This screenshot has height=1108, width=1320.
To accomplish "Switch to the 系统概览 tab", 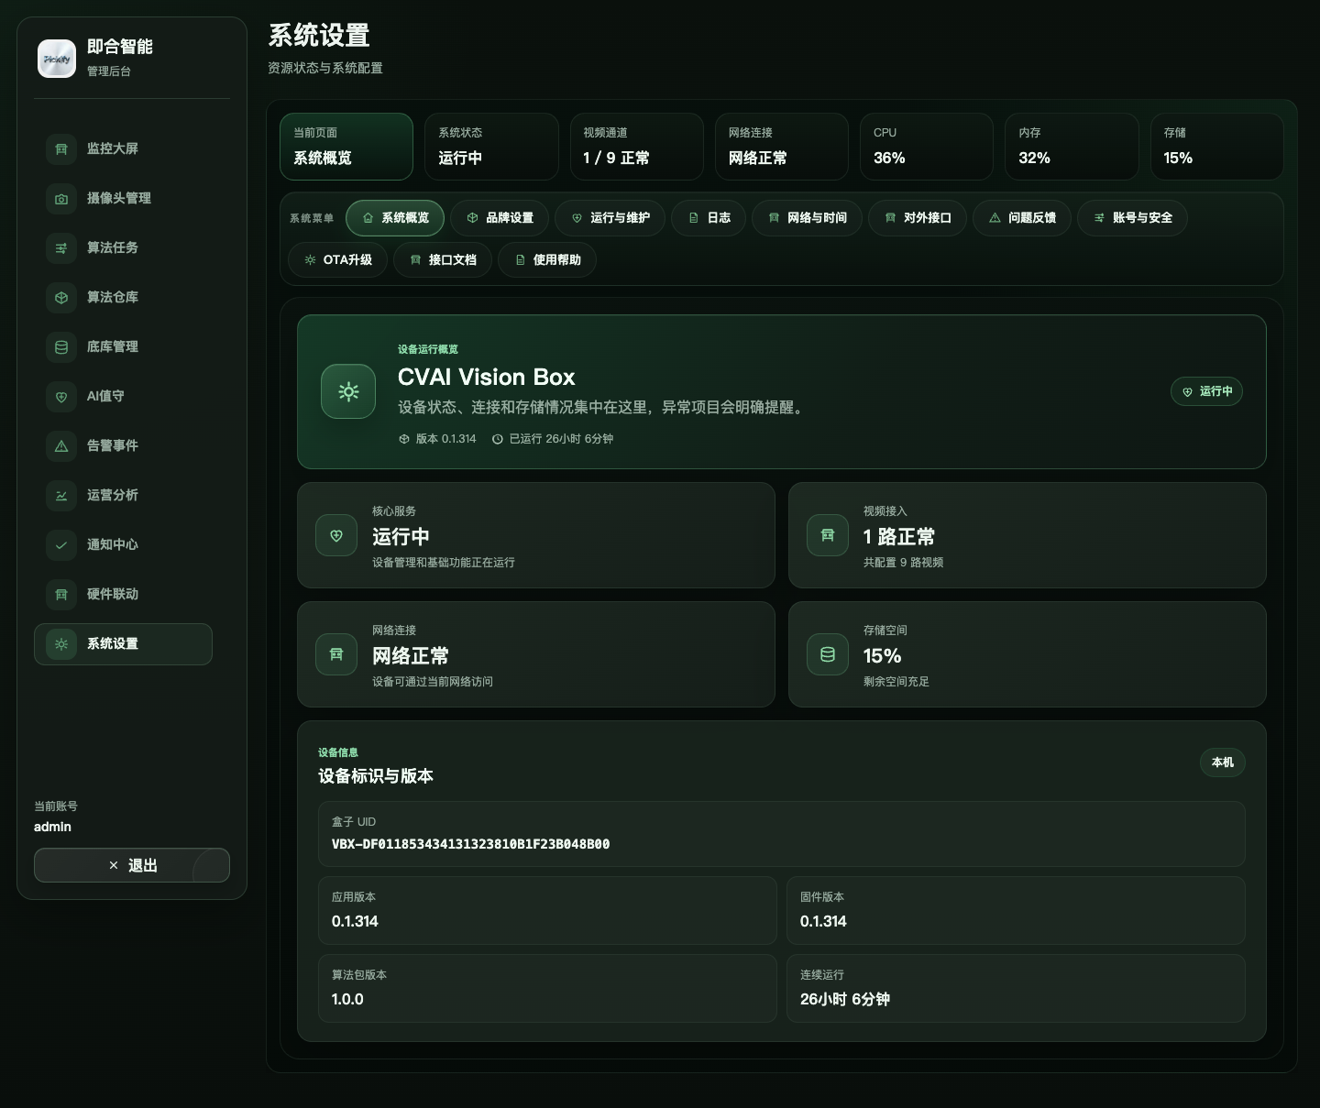I will point(395,217).
